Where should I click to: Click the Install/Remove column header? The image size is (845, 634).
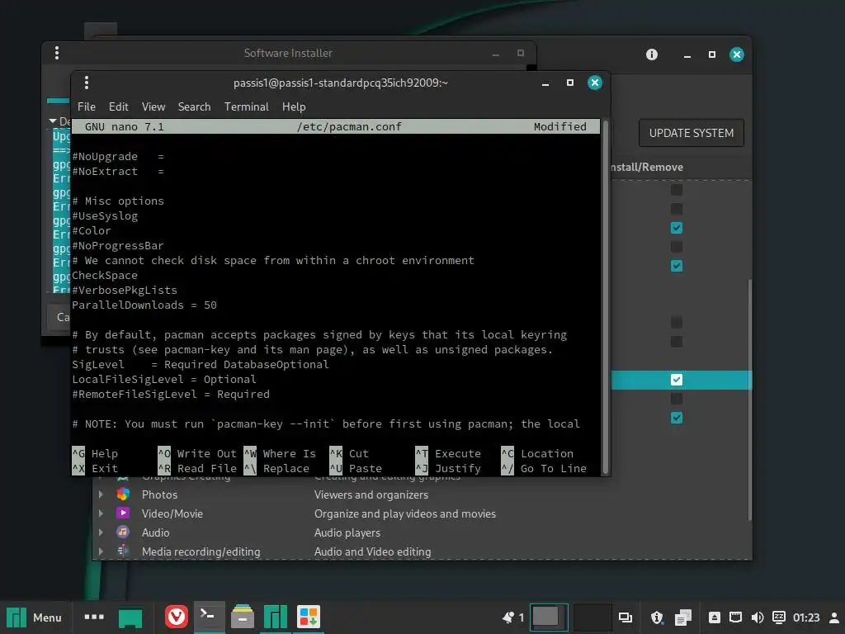[647, 167]
